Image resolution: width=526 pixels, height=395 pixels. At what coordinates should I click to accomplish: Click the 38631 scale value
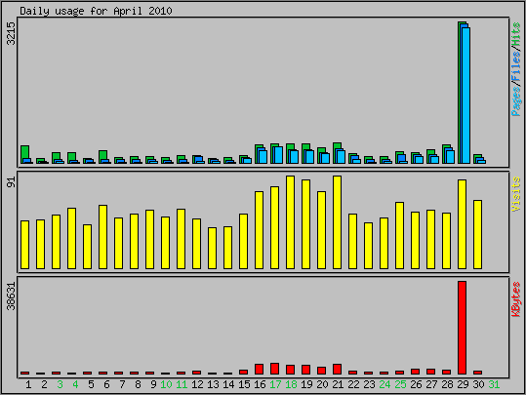(11, 296)
